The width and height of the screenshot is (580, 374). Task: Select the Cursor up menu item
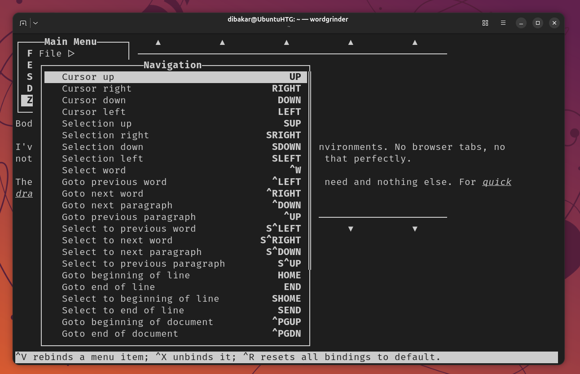(176, 77)
